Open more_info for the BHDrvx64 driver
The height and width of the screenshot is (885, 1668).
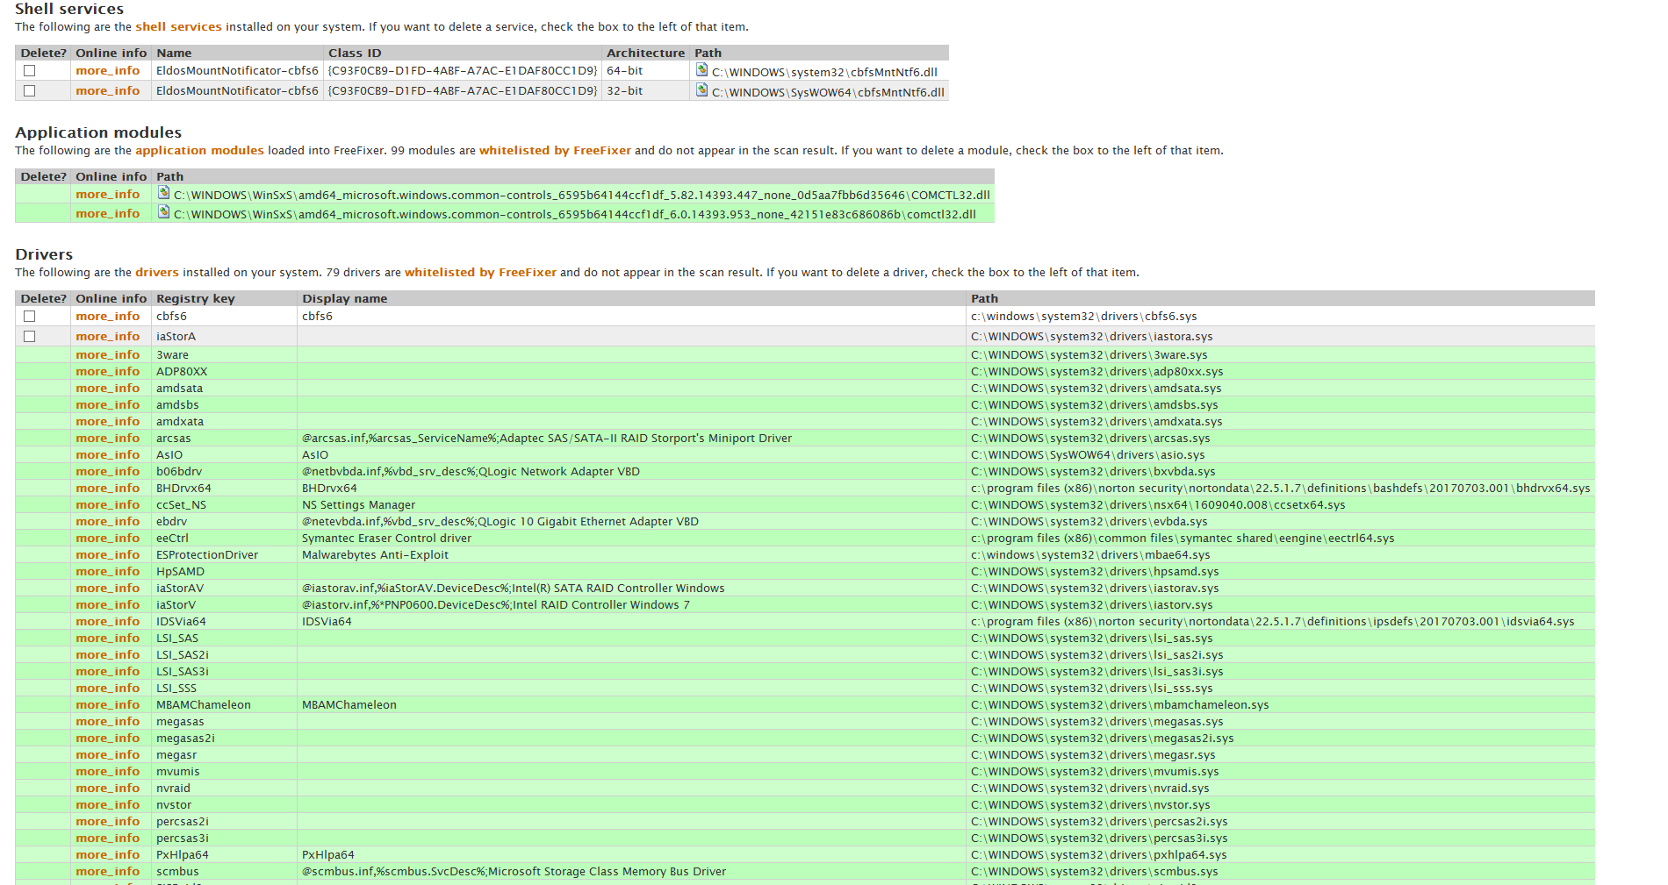107,489
